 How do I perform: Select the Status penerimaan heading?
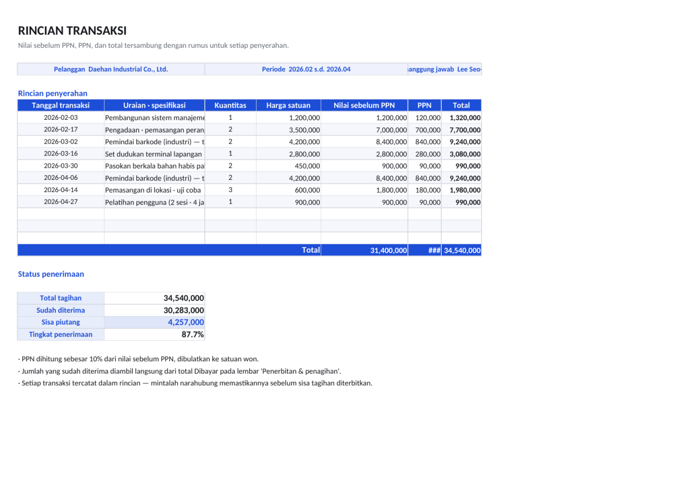tap(51, 274)
